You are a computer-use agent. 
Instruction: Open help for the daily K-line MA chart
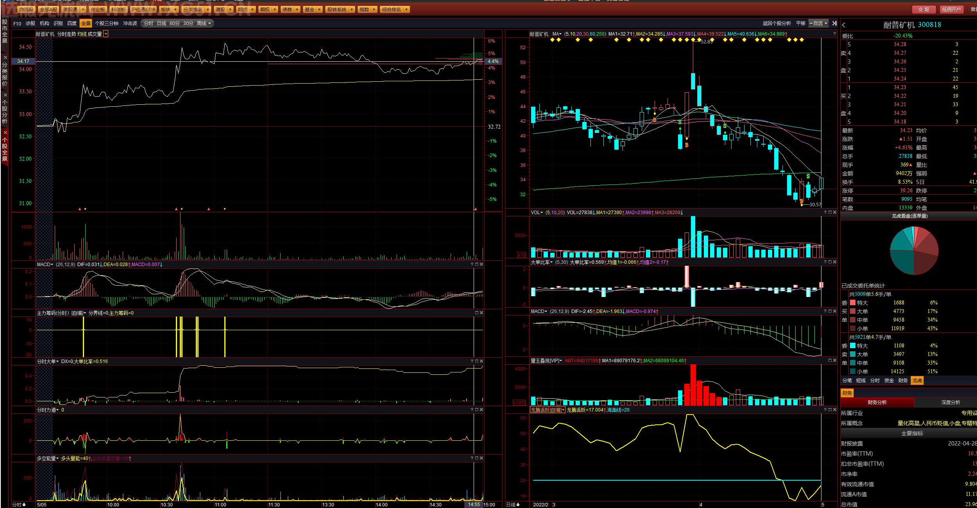[x=834, y=34]
